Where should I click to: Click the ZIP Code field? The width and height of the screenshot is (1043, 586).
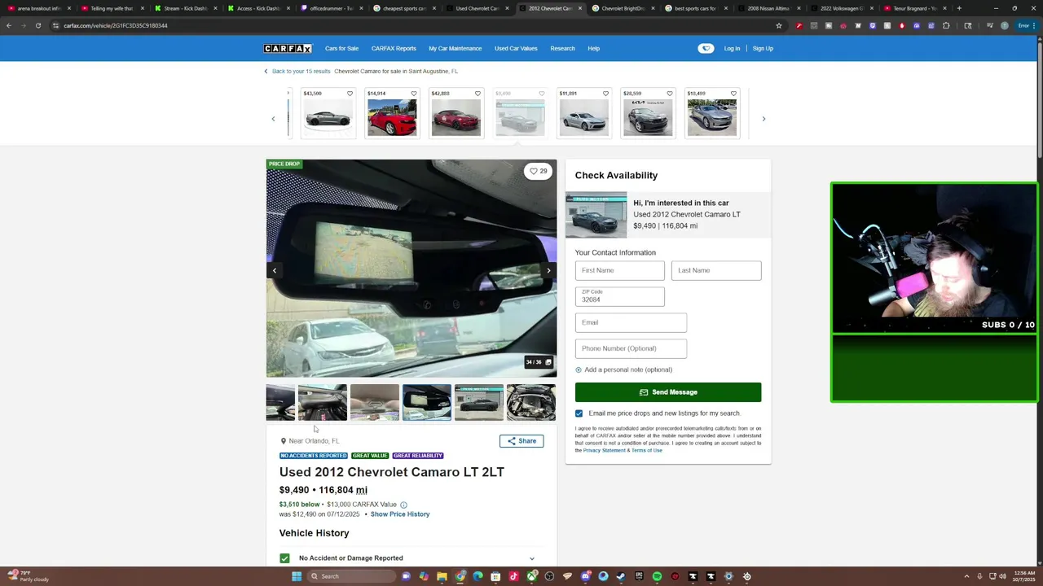[x=619, y=296]
